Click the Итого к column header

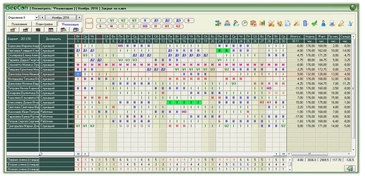coord(295,36)
